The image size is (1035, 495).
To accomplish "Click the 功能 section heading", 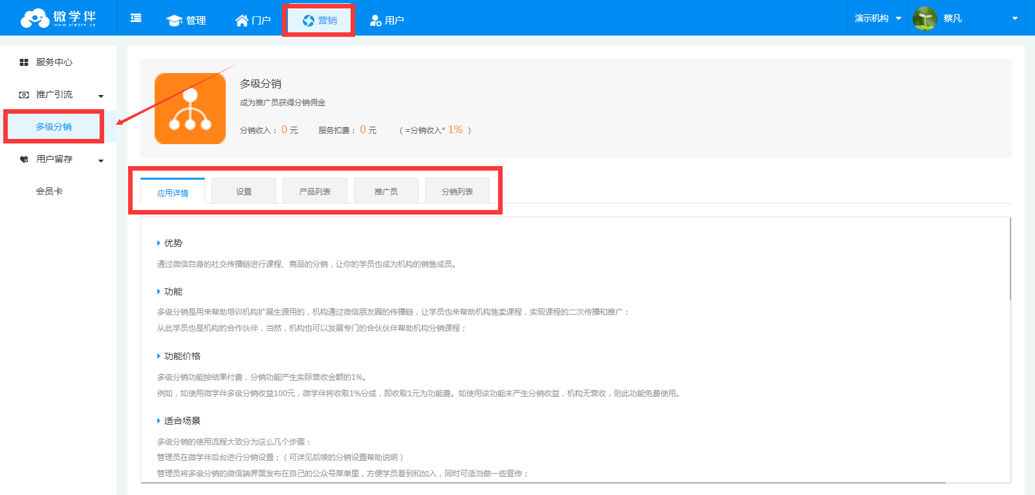I will pos(173,291).
